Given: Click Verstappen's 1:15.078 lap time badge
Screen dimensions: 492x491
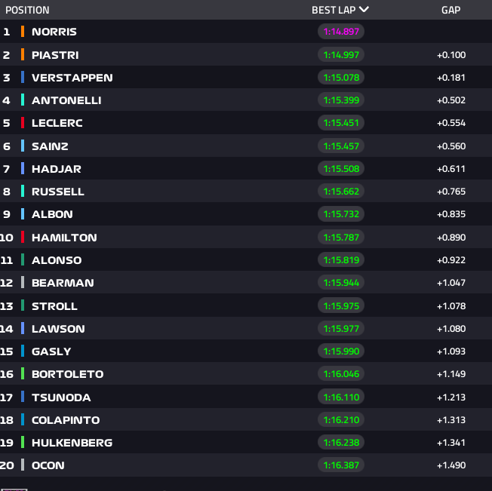Looking at the screenshot, I should pyautogui.click(x=341, y=78).
